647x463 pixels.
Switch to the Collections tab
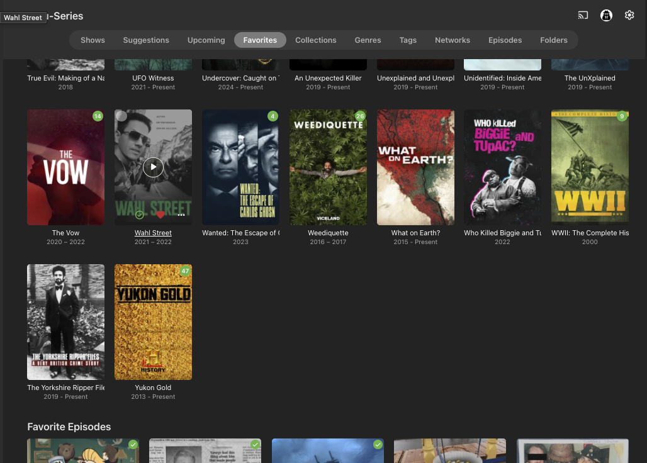click(x=315, y=40)
